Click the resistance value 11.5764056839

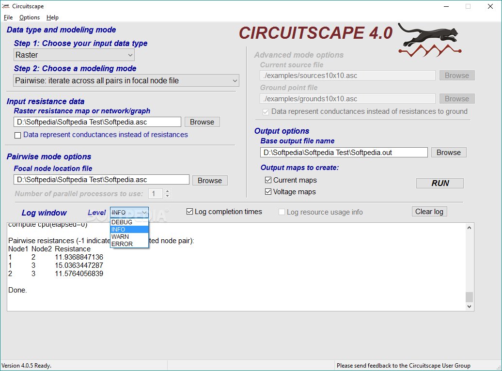pyautogui.click(x=79, y=274)
